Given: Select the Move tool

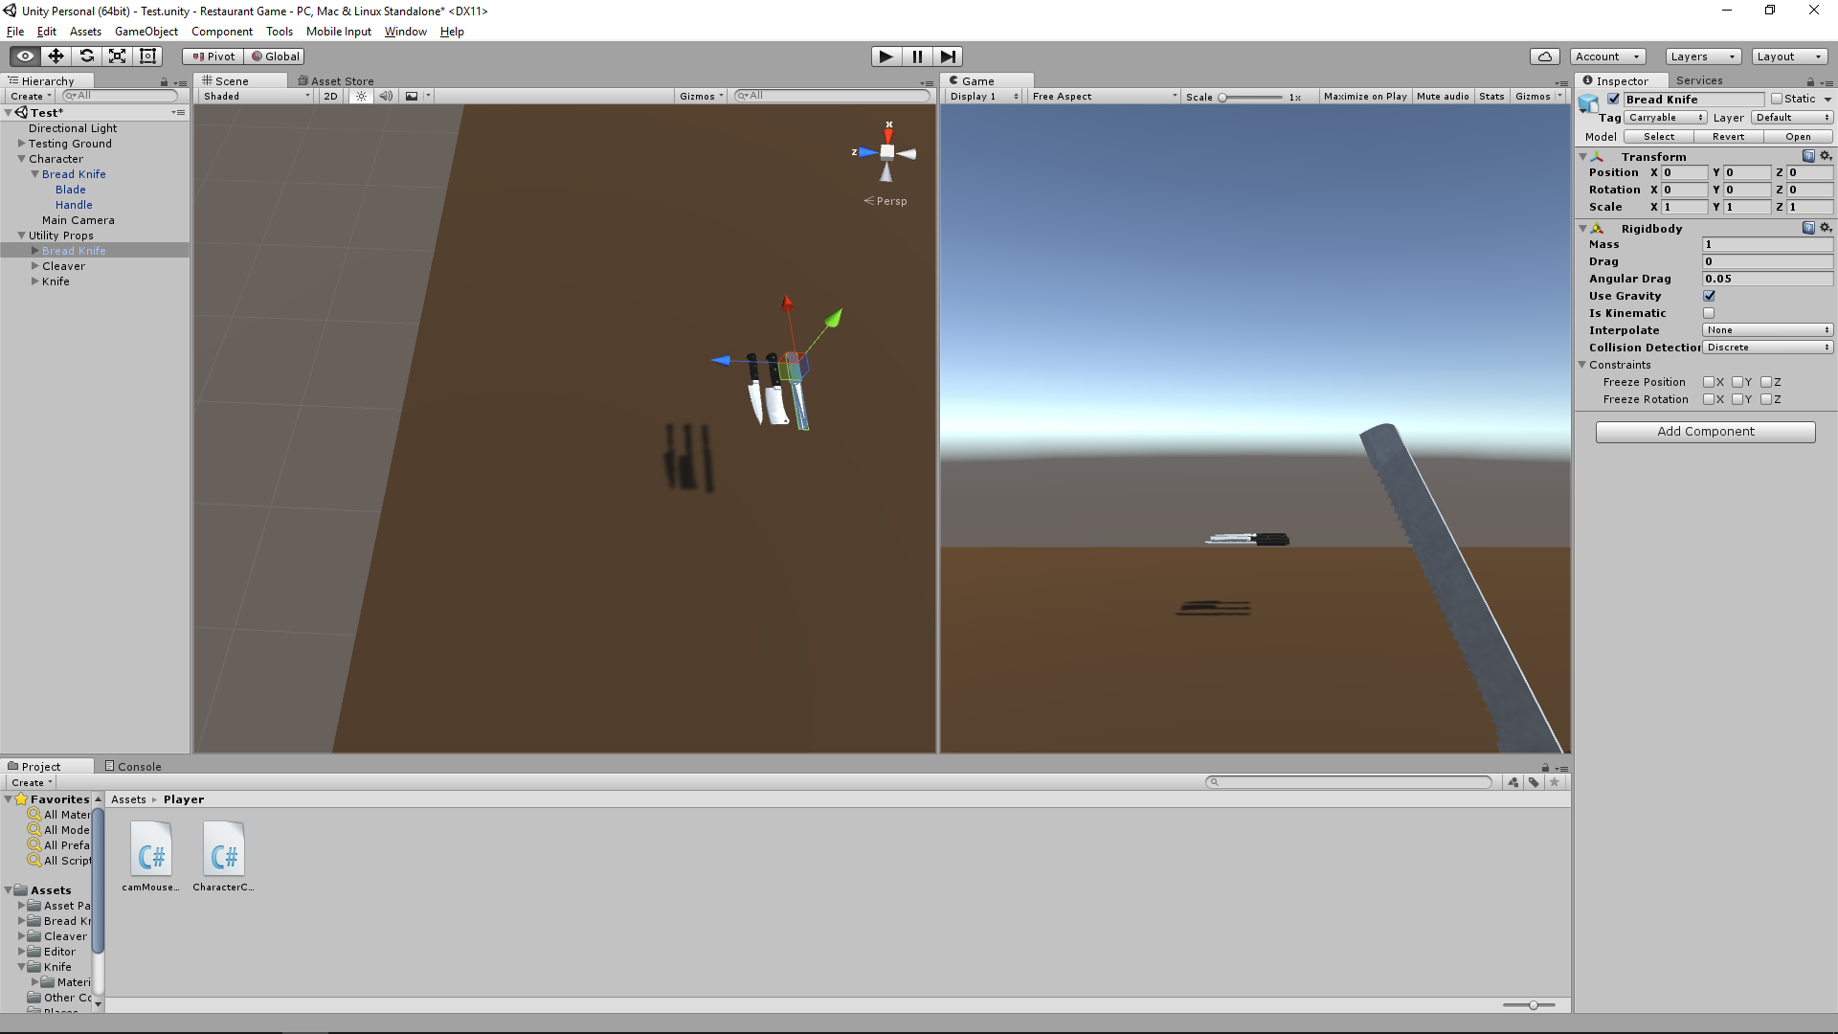Looking at the screenshot, I should coord(56,56).
